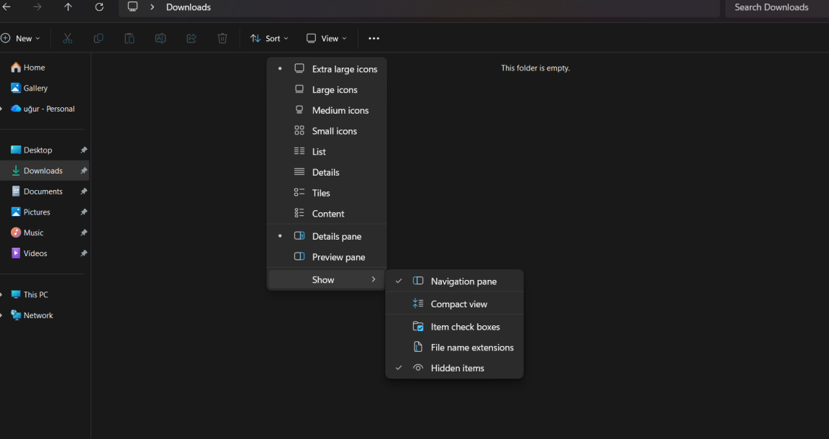The width and height of the screenshot is (829, 439).
Task: Click the Share icon in the toolbar
Action: [191, 38]
